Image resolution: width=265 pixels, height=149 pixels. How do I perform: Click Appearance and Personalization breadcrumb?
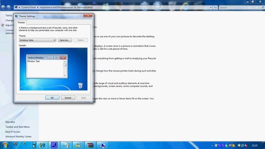pyautogui.click(x=56, y=7)
